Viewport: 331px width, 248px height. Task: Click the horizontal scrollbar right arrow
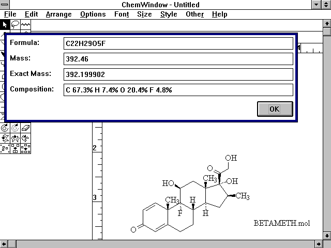tap(318, 243)
